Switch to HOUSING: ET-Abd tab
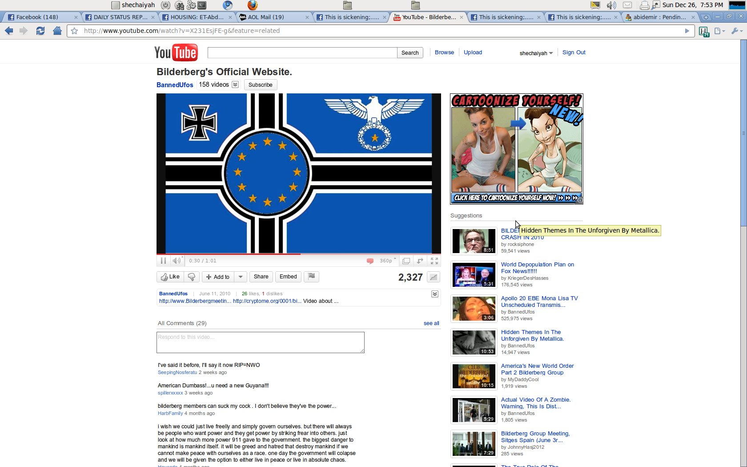 click(x=197, y=17)
